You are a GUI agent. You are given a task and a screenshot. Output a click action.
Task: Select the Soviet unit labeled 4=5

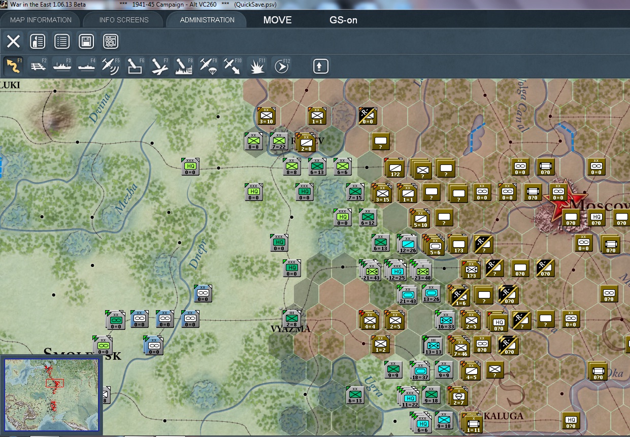pos(471,371)
